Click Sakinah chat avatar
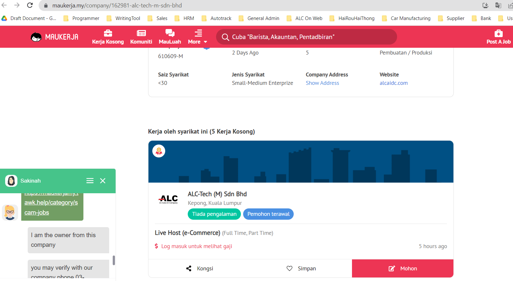 (x=11, y=181)
